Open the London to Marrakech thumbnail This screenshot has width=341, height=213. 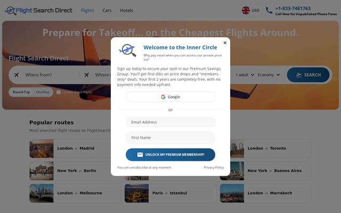(232, 193)
